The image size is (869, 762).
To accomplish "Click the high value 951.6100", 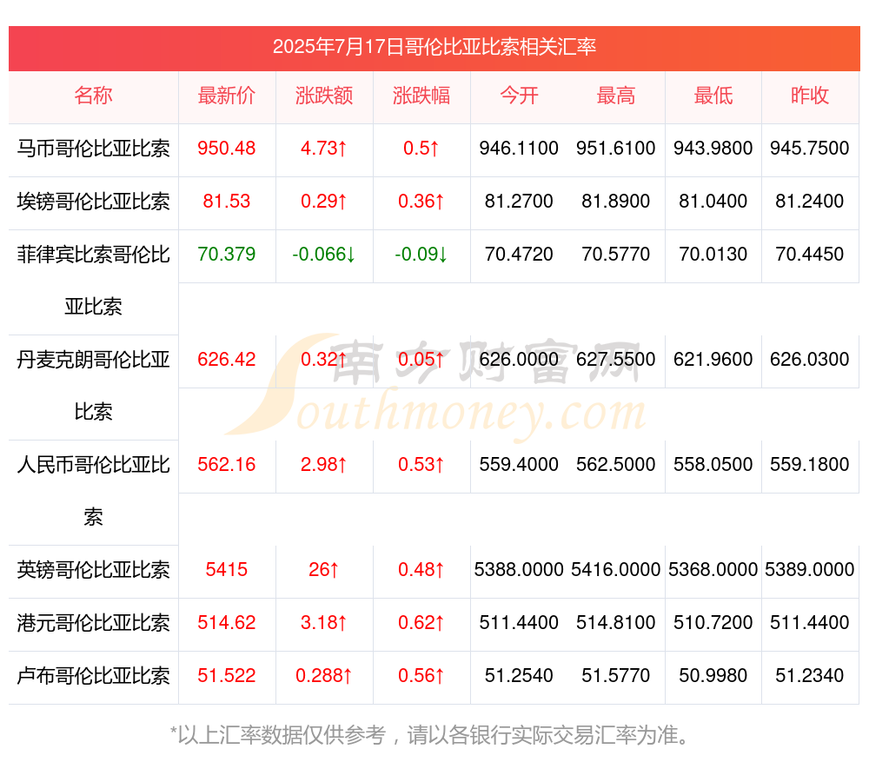I will 616,148.
